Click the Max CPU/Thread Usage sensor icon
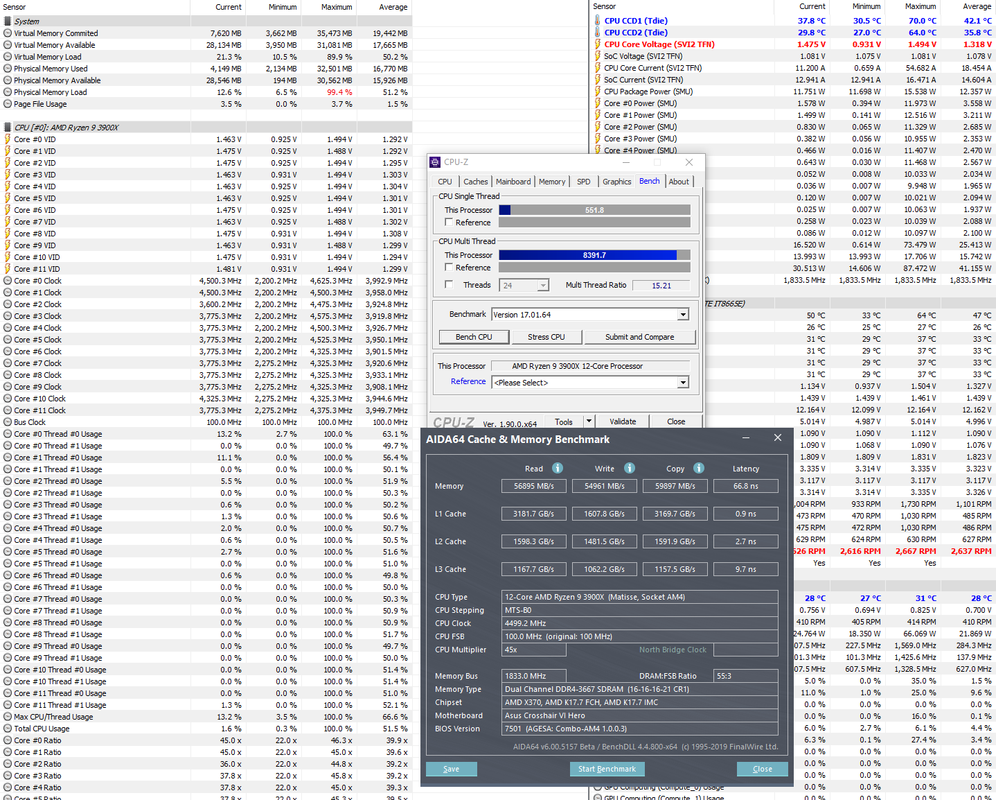 click(x=8, y=717)
